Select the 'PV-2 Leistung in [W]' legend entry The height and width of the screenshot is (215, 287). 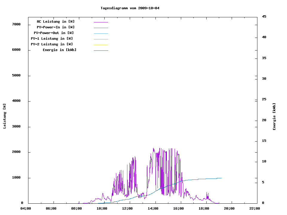coord(52,44)
